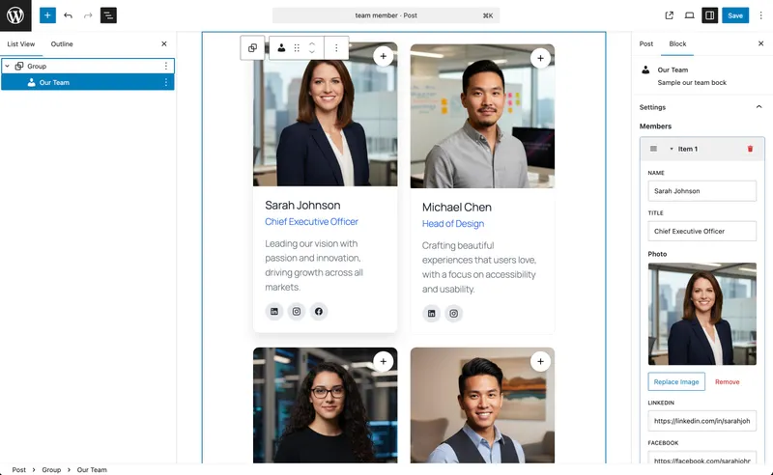773x475 pixels.
Task: Open the WordPress logo site menu
Action: [x=15, y=15]
